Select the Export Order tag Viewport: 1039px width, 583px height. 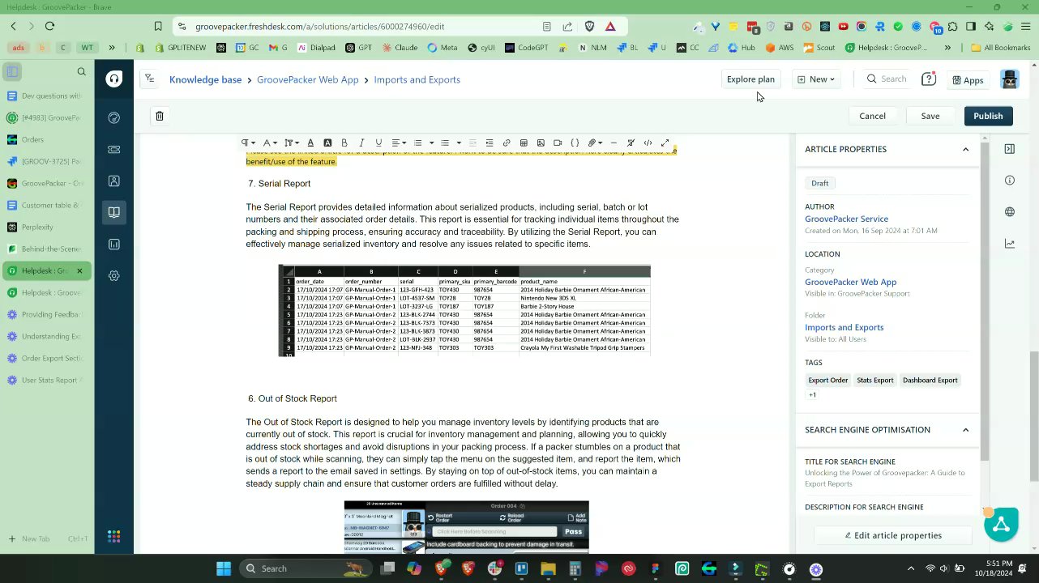[827, 380]
